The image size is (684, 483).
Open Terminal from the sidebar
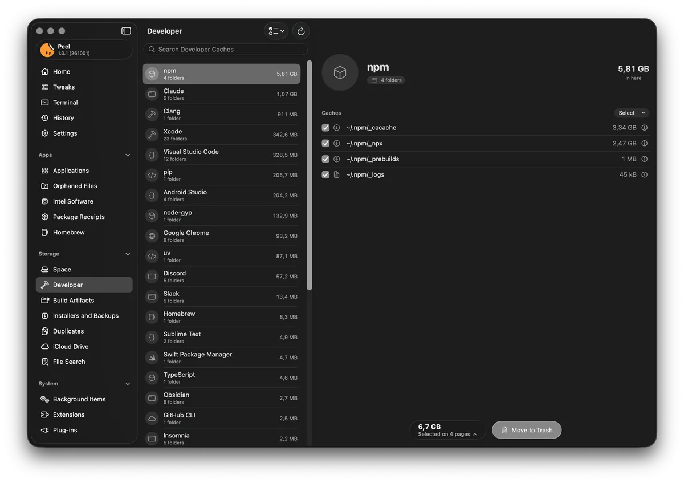pos(84,103)
